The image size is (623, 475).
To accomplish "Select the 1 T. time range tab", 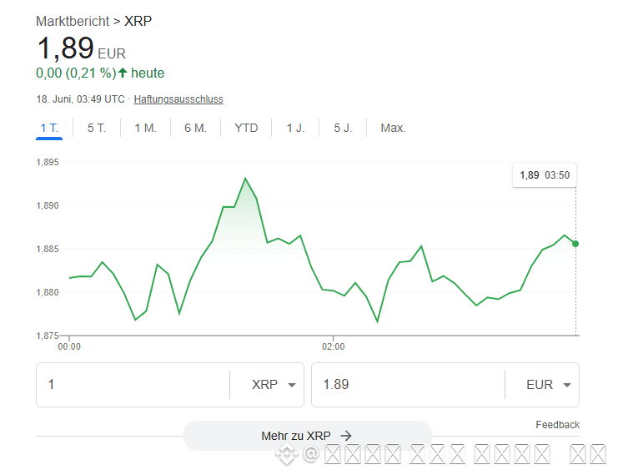I will 49,128.
